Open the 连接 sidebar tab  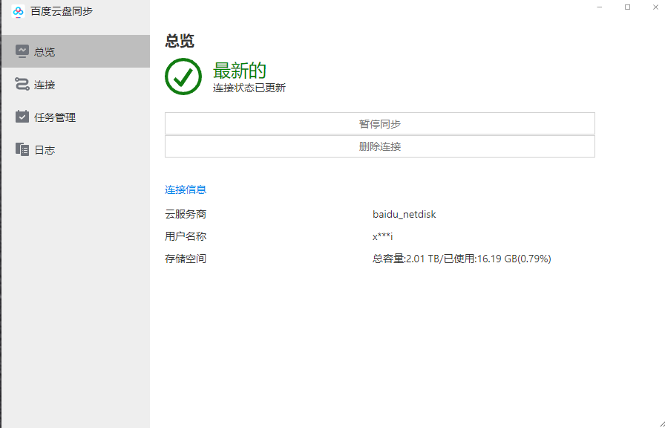pos(76,84)
